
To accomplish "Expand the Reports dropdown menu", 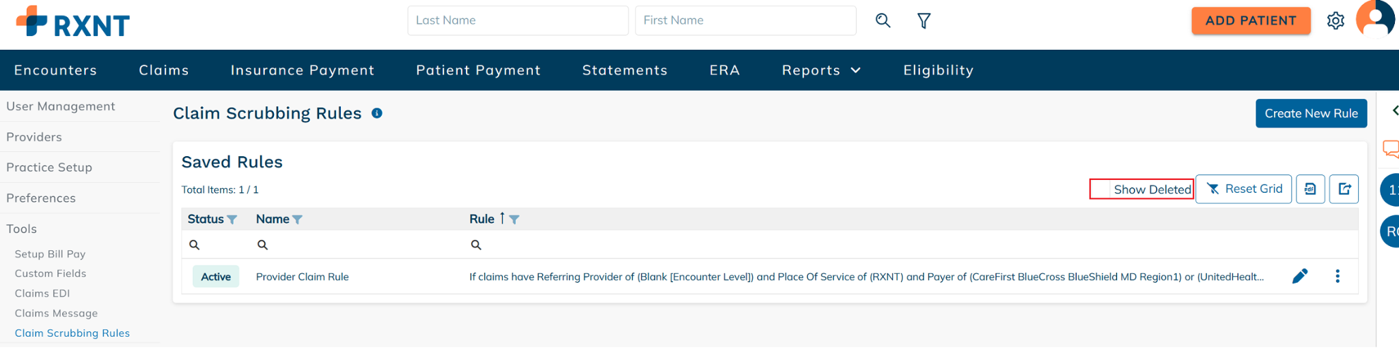I will pyautogui.click(x=821, y=70).
